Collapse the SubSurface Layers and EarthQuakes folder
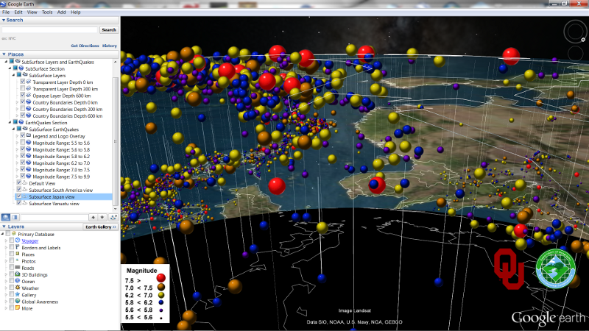Viewport: 589px width, 331px height. 6,62
